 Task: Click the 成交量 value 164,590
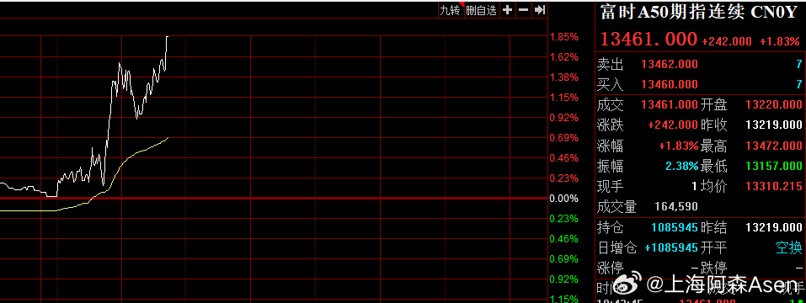(676, 207)
